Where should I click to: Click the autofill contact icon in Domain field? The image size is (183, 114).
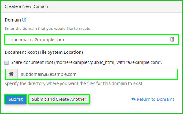pos(172,39)
